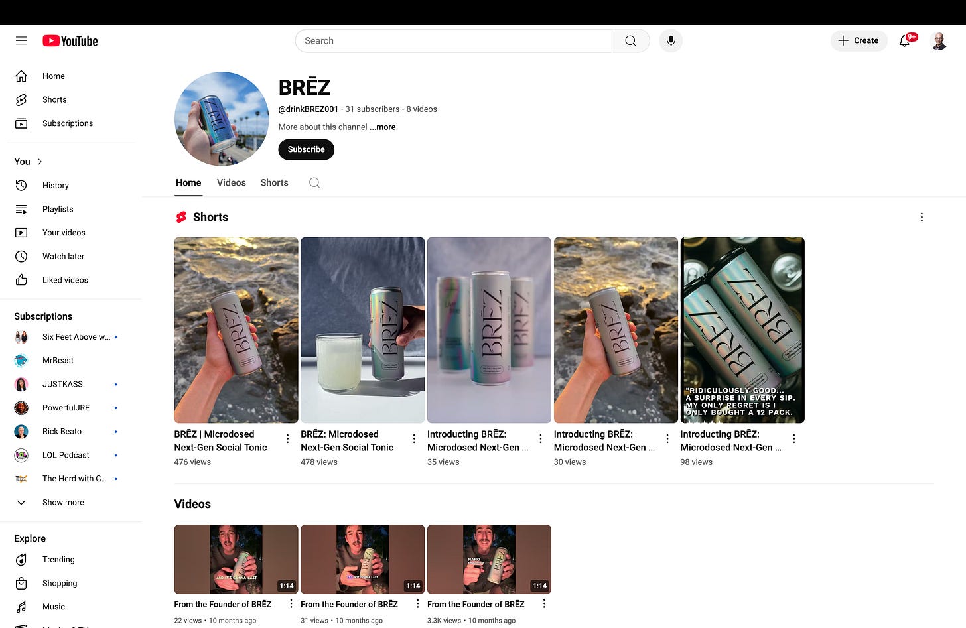Play founder video with 22 views
The width and height of the screenshot is (966, 628).
(236, 560)
